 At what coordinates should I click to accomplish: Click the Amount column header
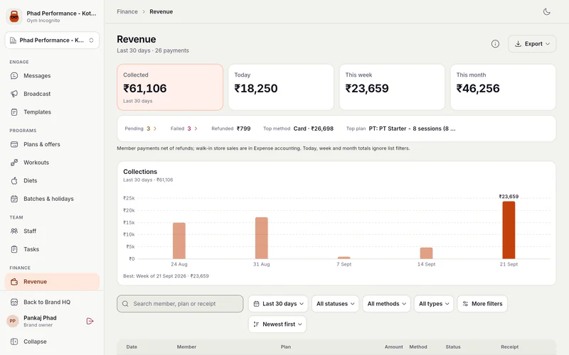coord(394,346)
